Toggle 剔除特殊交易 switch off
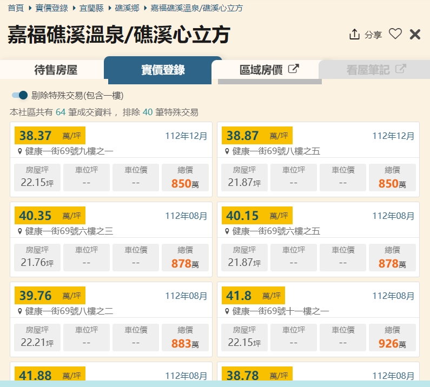This screenshot has height=387, width=430. (20, 95)
